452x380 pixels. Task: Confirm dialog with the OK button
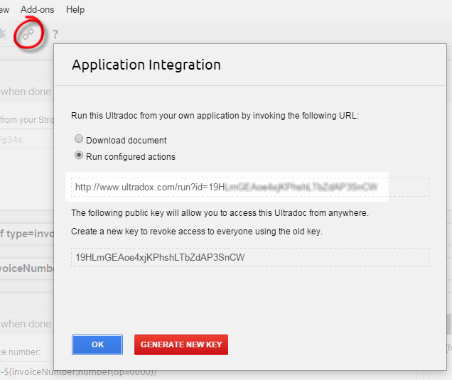(x=97, y=344)
